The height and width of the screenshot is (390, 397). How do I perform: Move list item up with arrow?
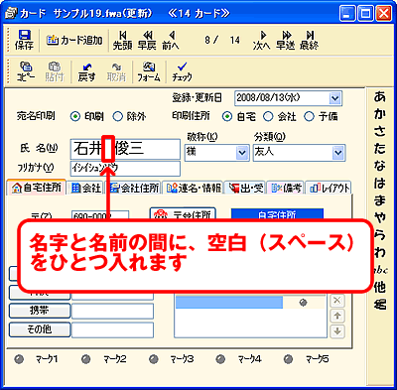tap(337, 316)
